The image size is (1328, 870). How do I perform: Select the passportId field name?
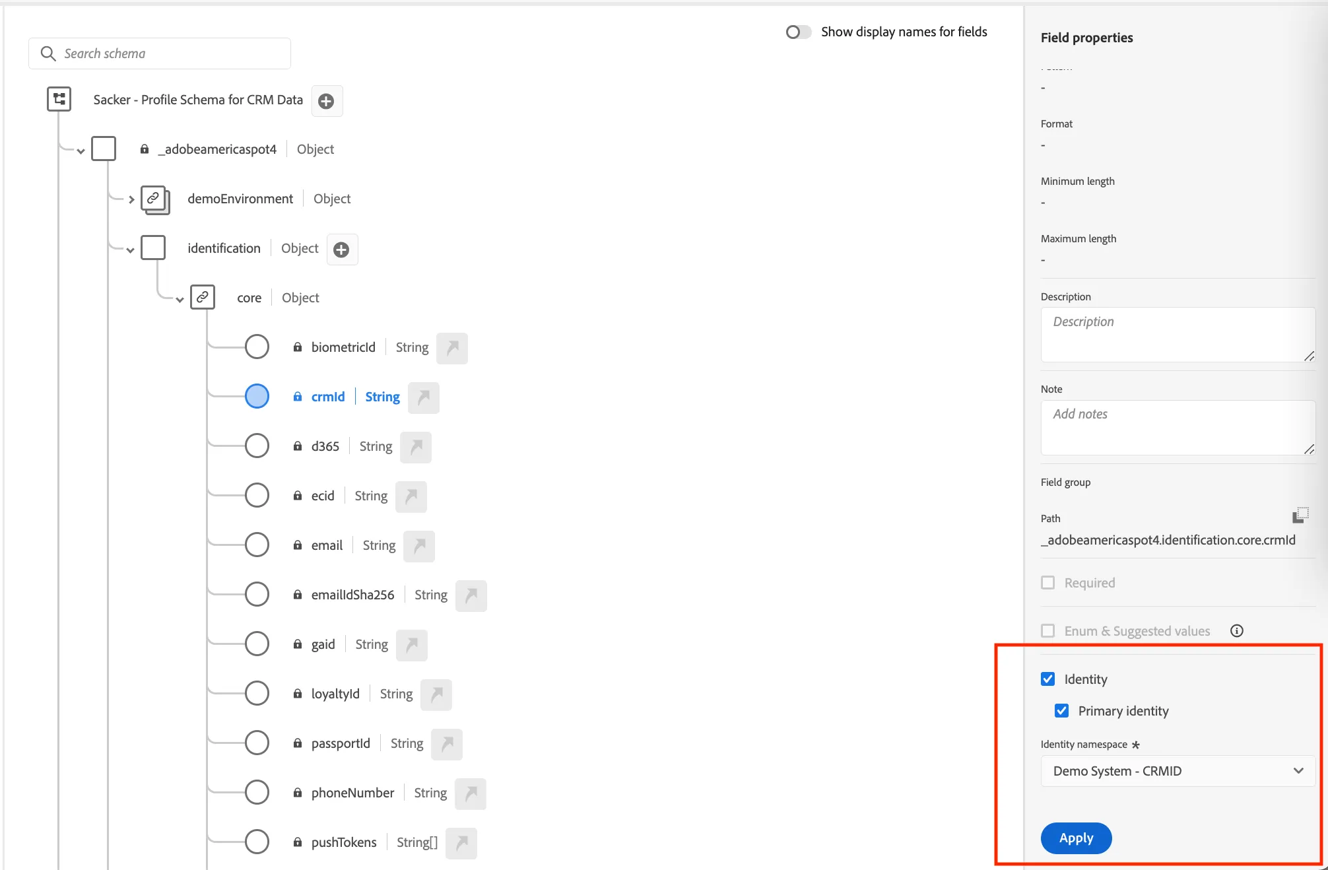point(341,743)
